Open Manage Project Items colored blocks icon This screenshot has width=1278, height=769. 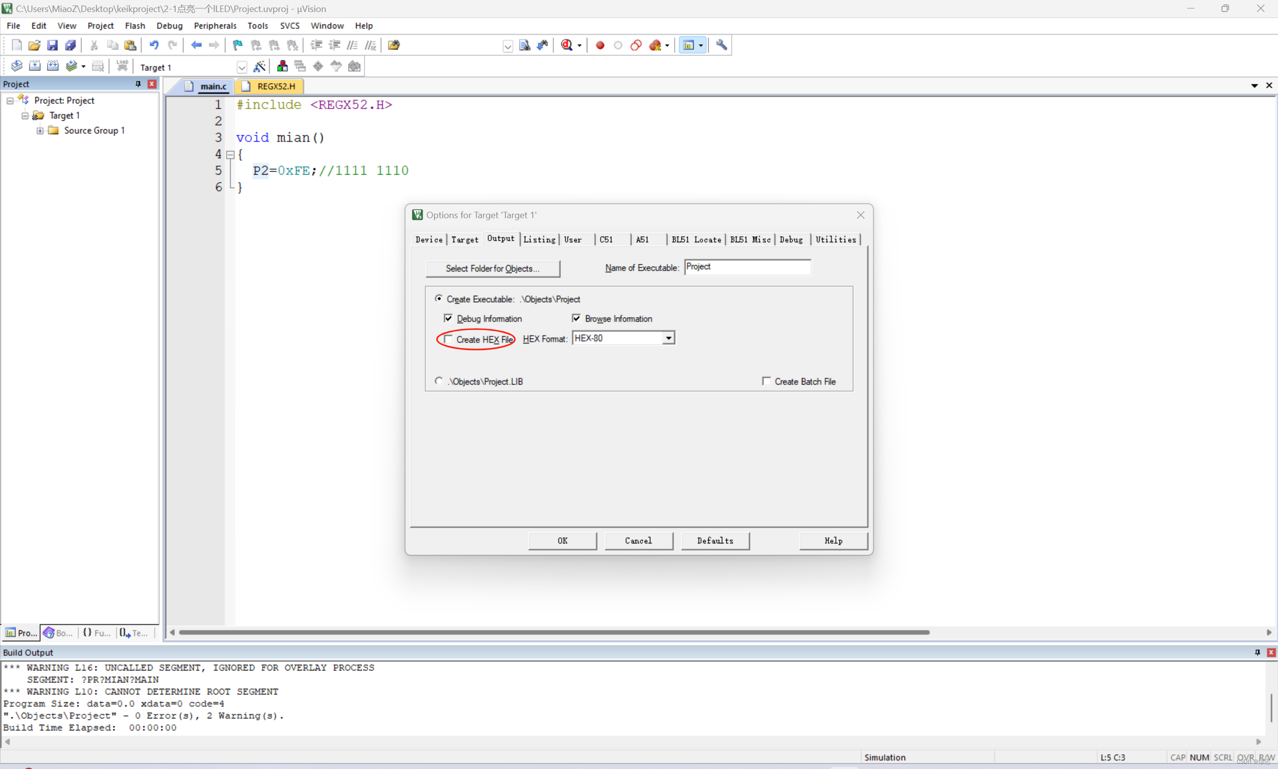pyautogui.click(x=283, y=66)
